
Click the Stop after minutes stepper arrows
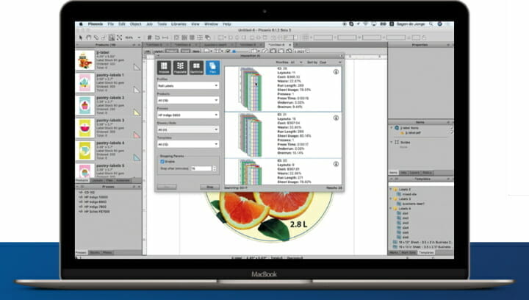click(x=215, y=168)
